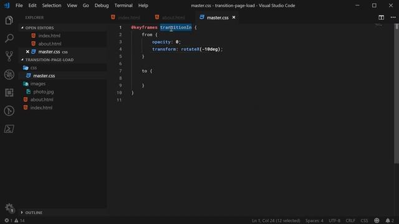Close the master.css editor tab
399x224 pixels.
[x=234, y=17]
